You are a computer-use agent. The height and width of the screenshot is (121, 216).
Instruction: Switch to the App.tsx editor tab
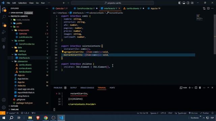point(154,8)
